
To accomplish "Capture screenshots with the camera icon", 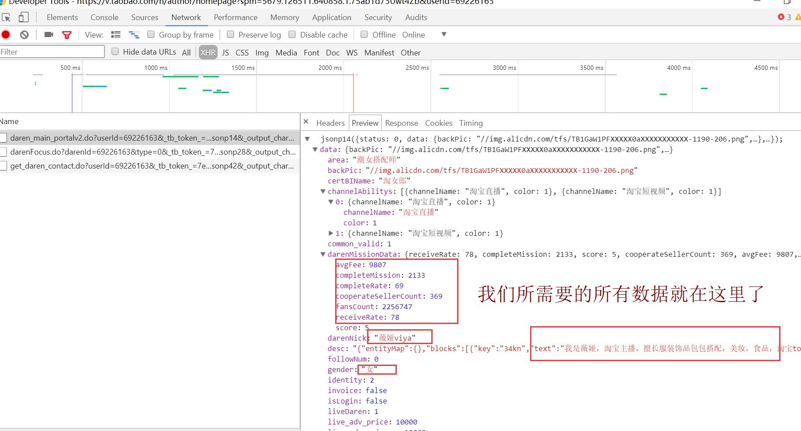I will (49, 34).
